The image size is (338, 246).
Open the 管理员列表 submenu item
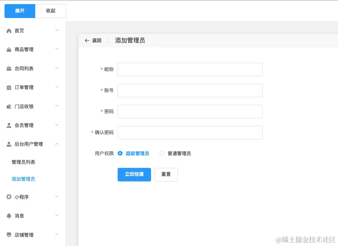click(23, 162)
